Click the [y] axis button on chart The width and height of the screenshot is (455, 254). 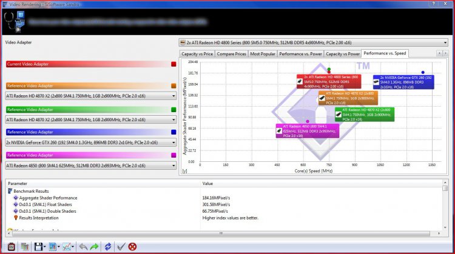184,171
